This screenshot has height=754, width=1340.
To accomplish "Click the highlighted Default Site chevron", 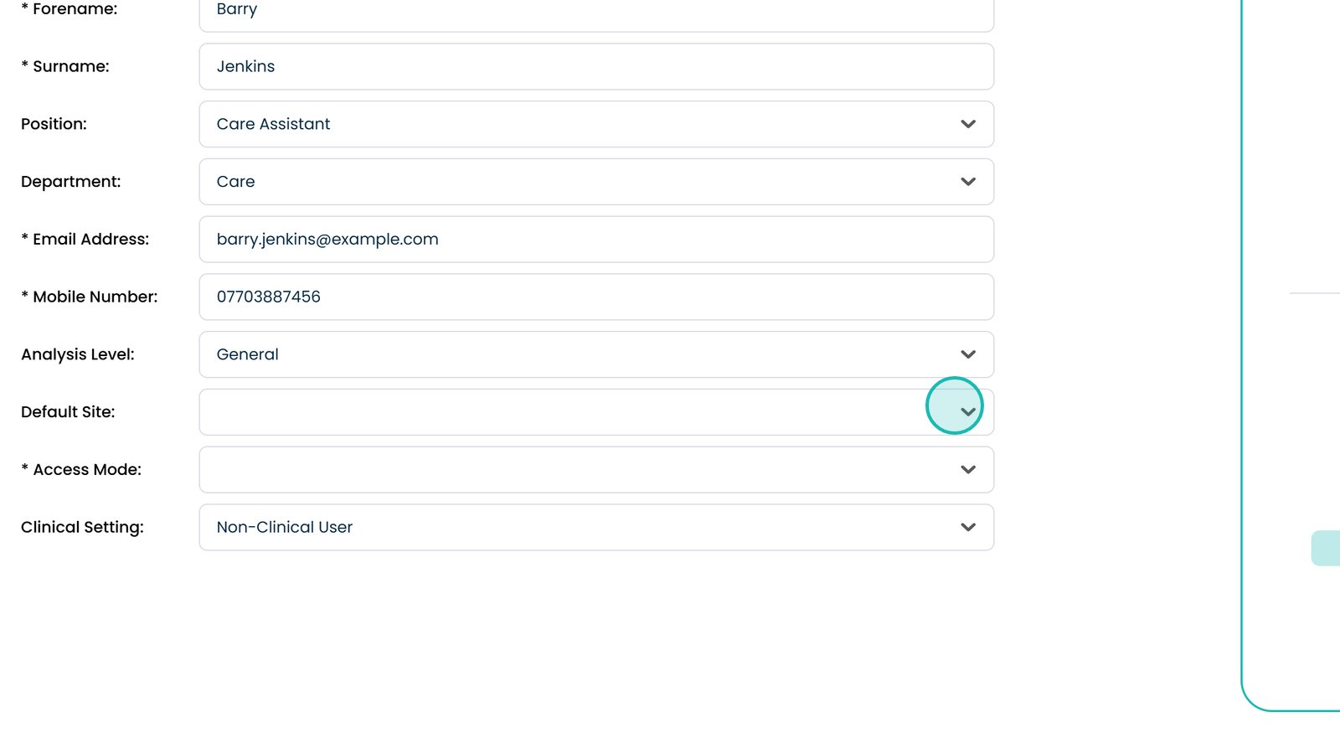I will pyautogui.click(x=968, y=411).
